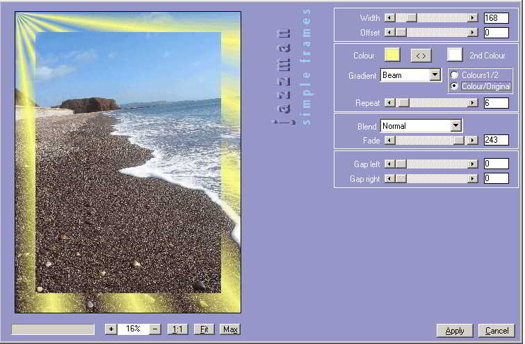Viewport: 525px width, 344px height.
Task: Click the Fit preview button
Action: (204, 329)
